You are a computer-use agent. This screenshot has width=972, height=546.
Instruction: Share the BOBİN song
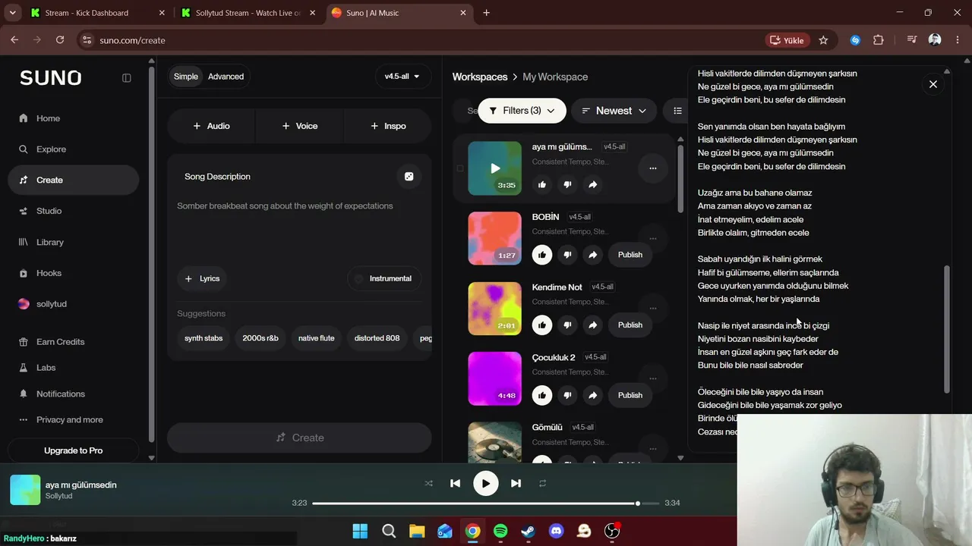tap(592, 255)
